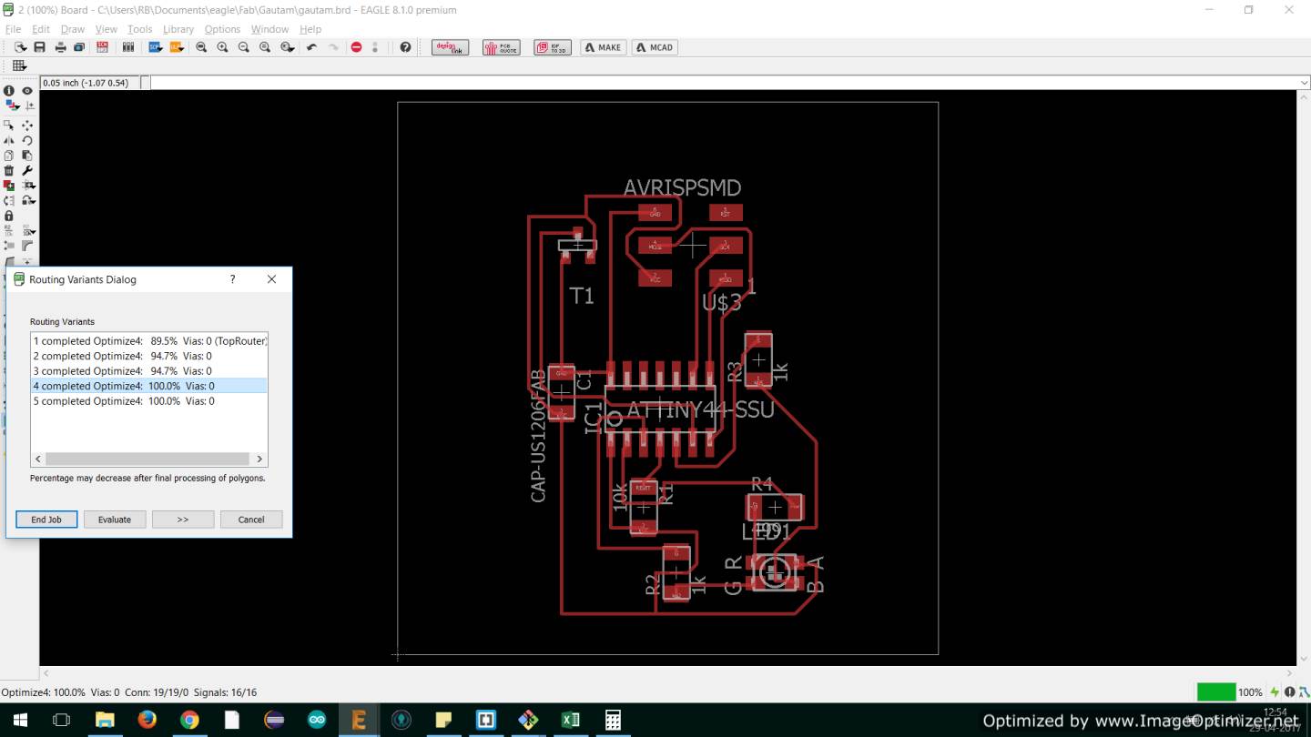Select routing variant 2 completed 94.7%
The image size is (1311, 737).
click(x=149, y=356)
